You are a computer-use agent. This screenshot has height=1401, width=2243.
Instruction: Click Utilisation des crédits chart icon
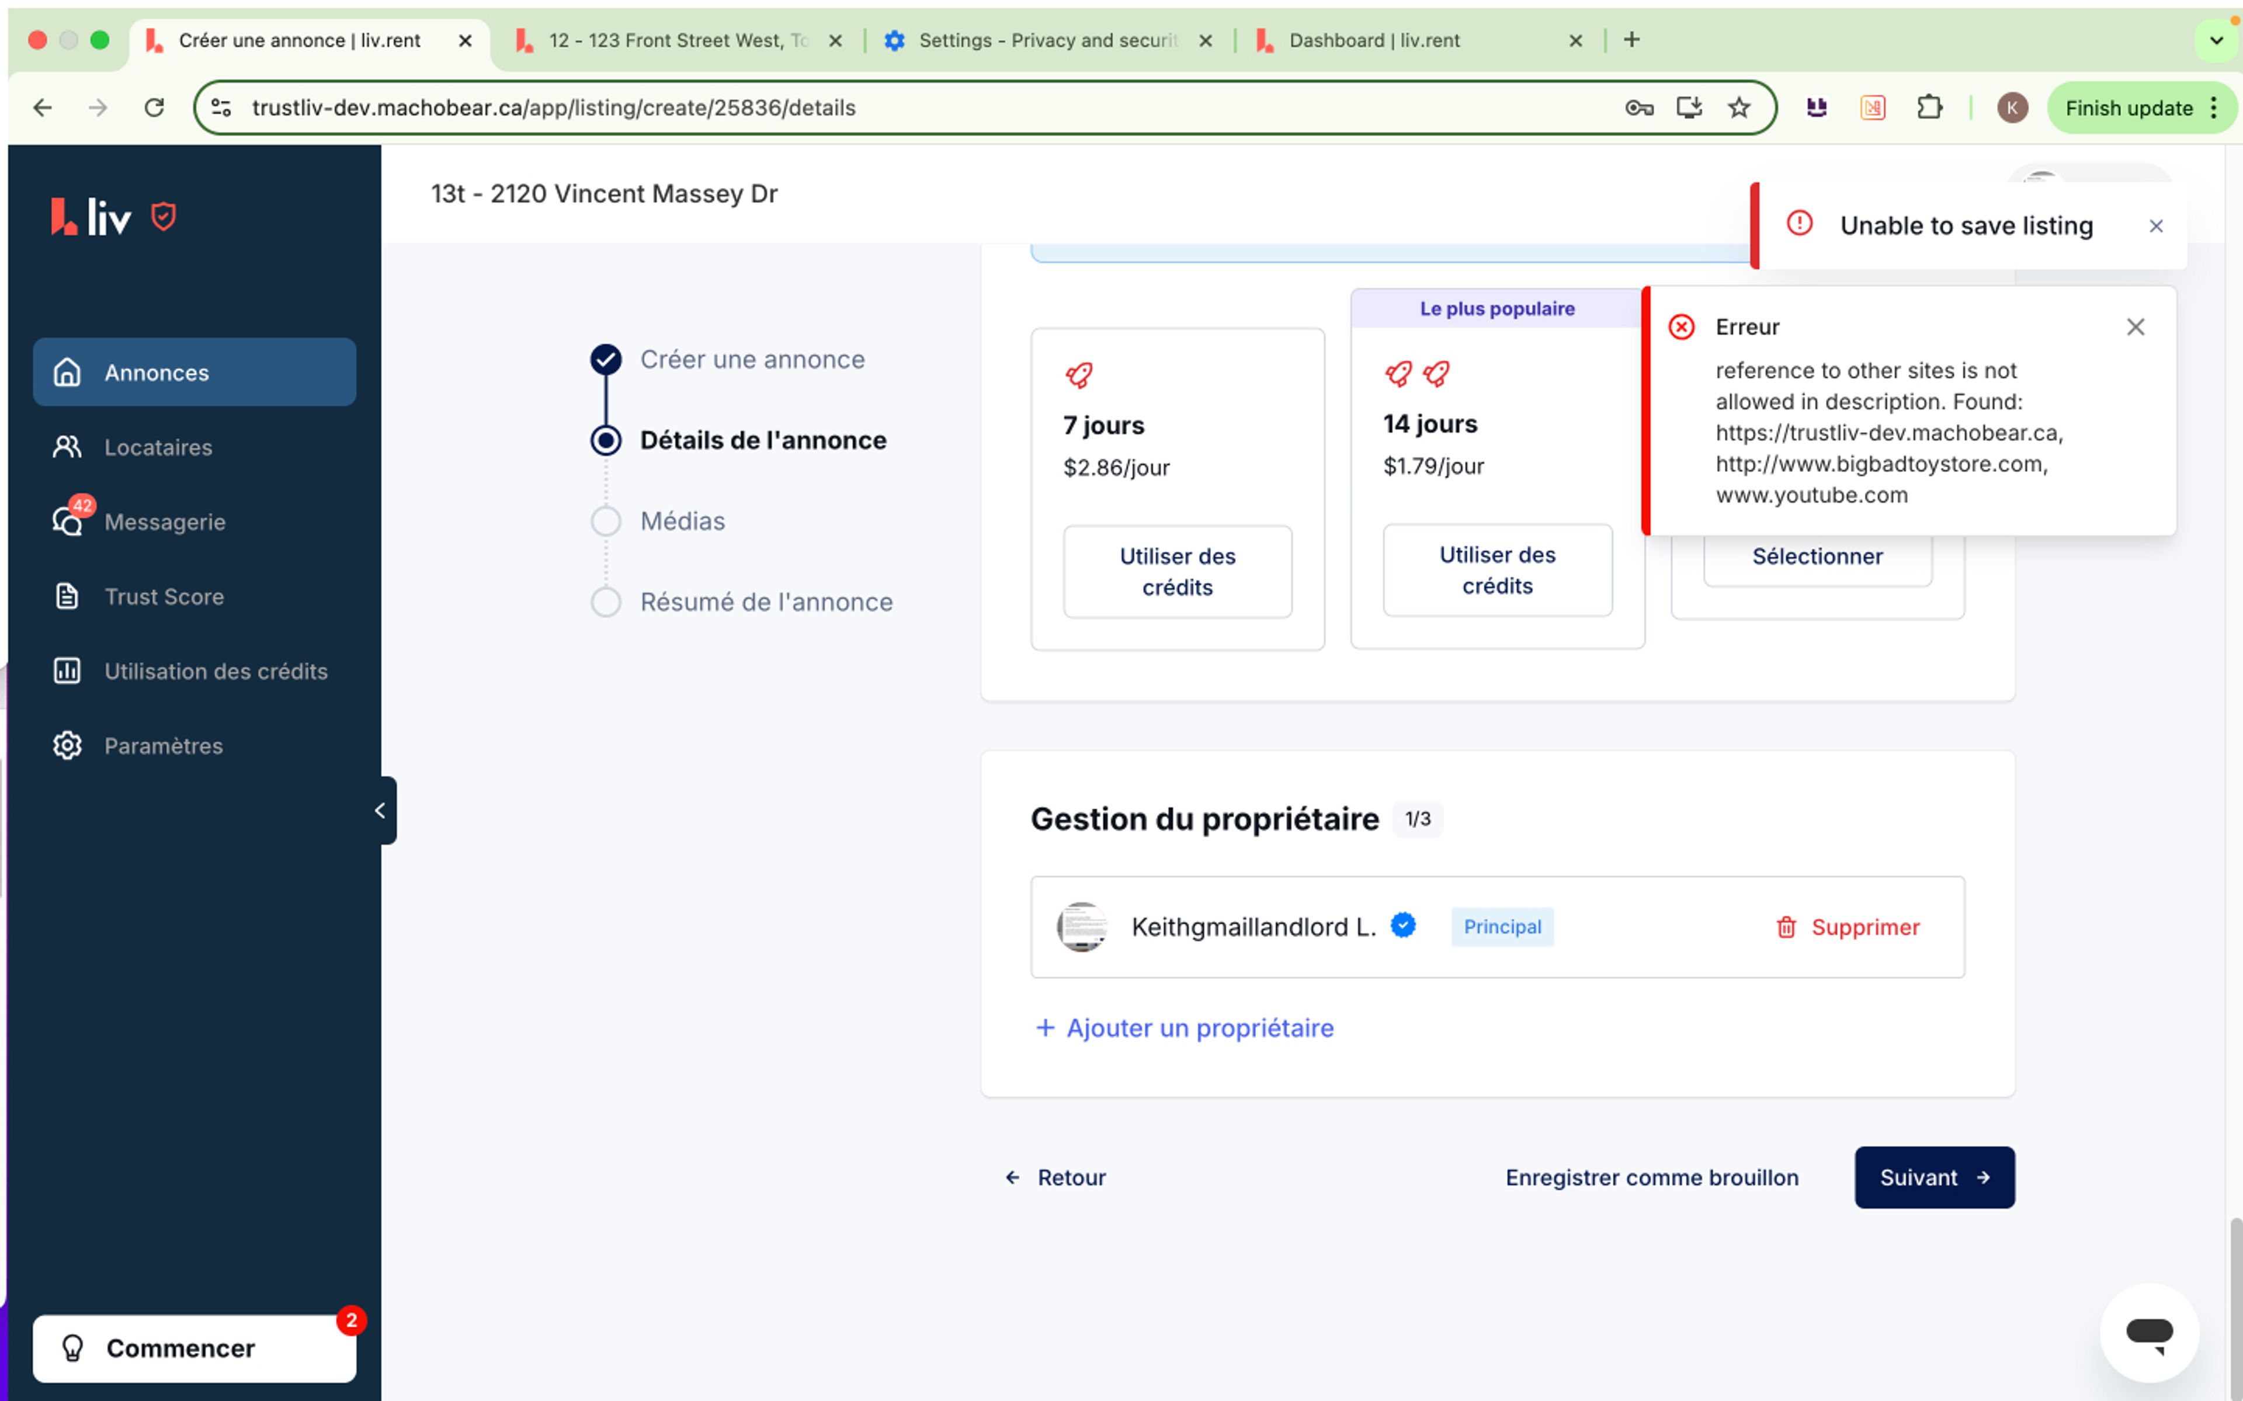pos(67,671)
